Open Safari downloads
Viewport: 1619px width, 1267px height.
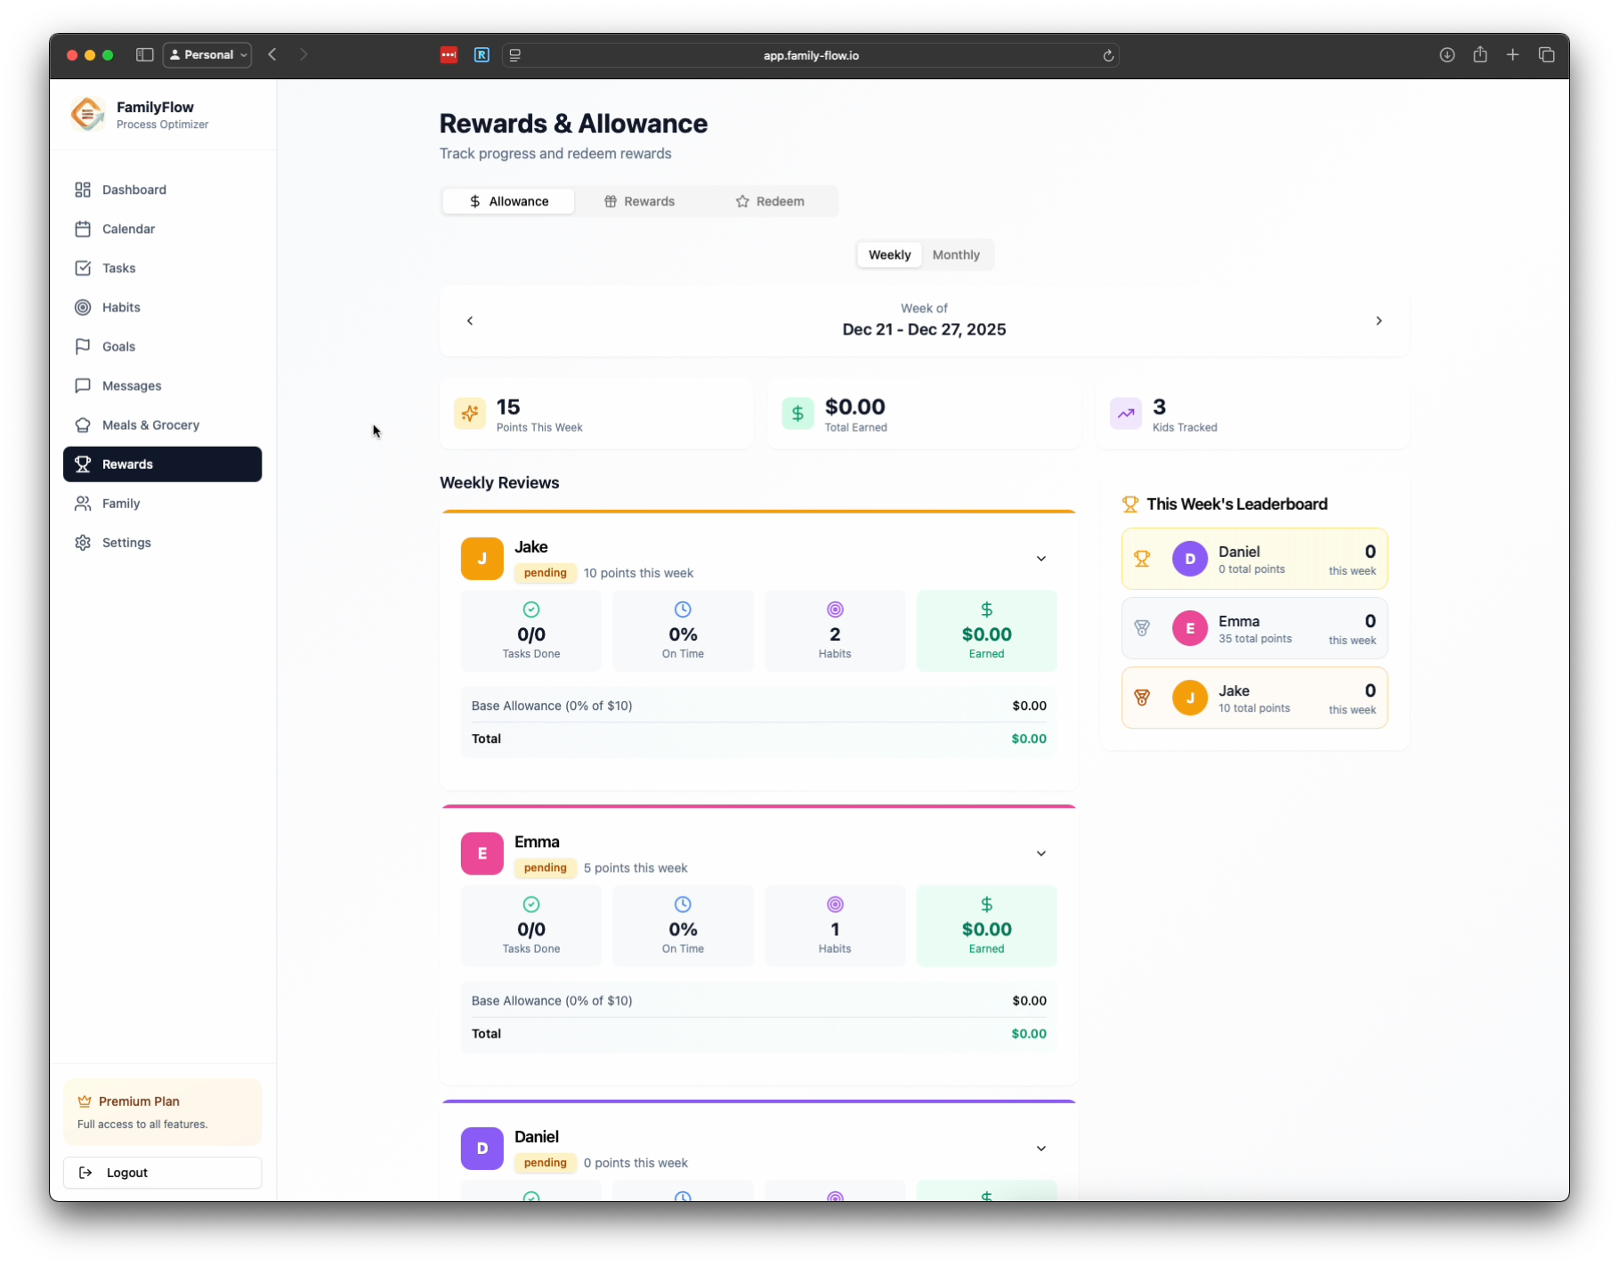[x=1447, y=55]
